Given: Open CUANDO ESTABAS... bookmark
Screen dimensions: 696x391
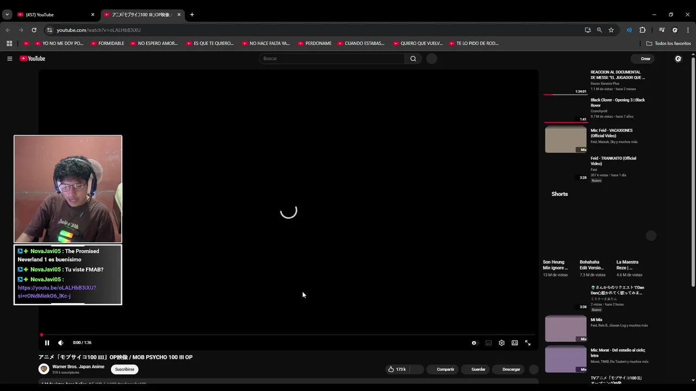Looking at the screenshot, I should (361, 43).
